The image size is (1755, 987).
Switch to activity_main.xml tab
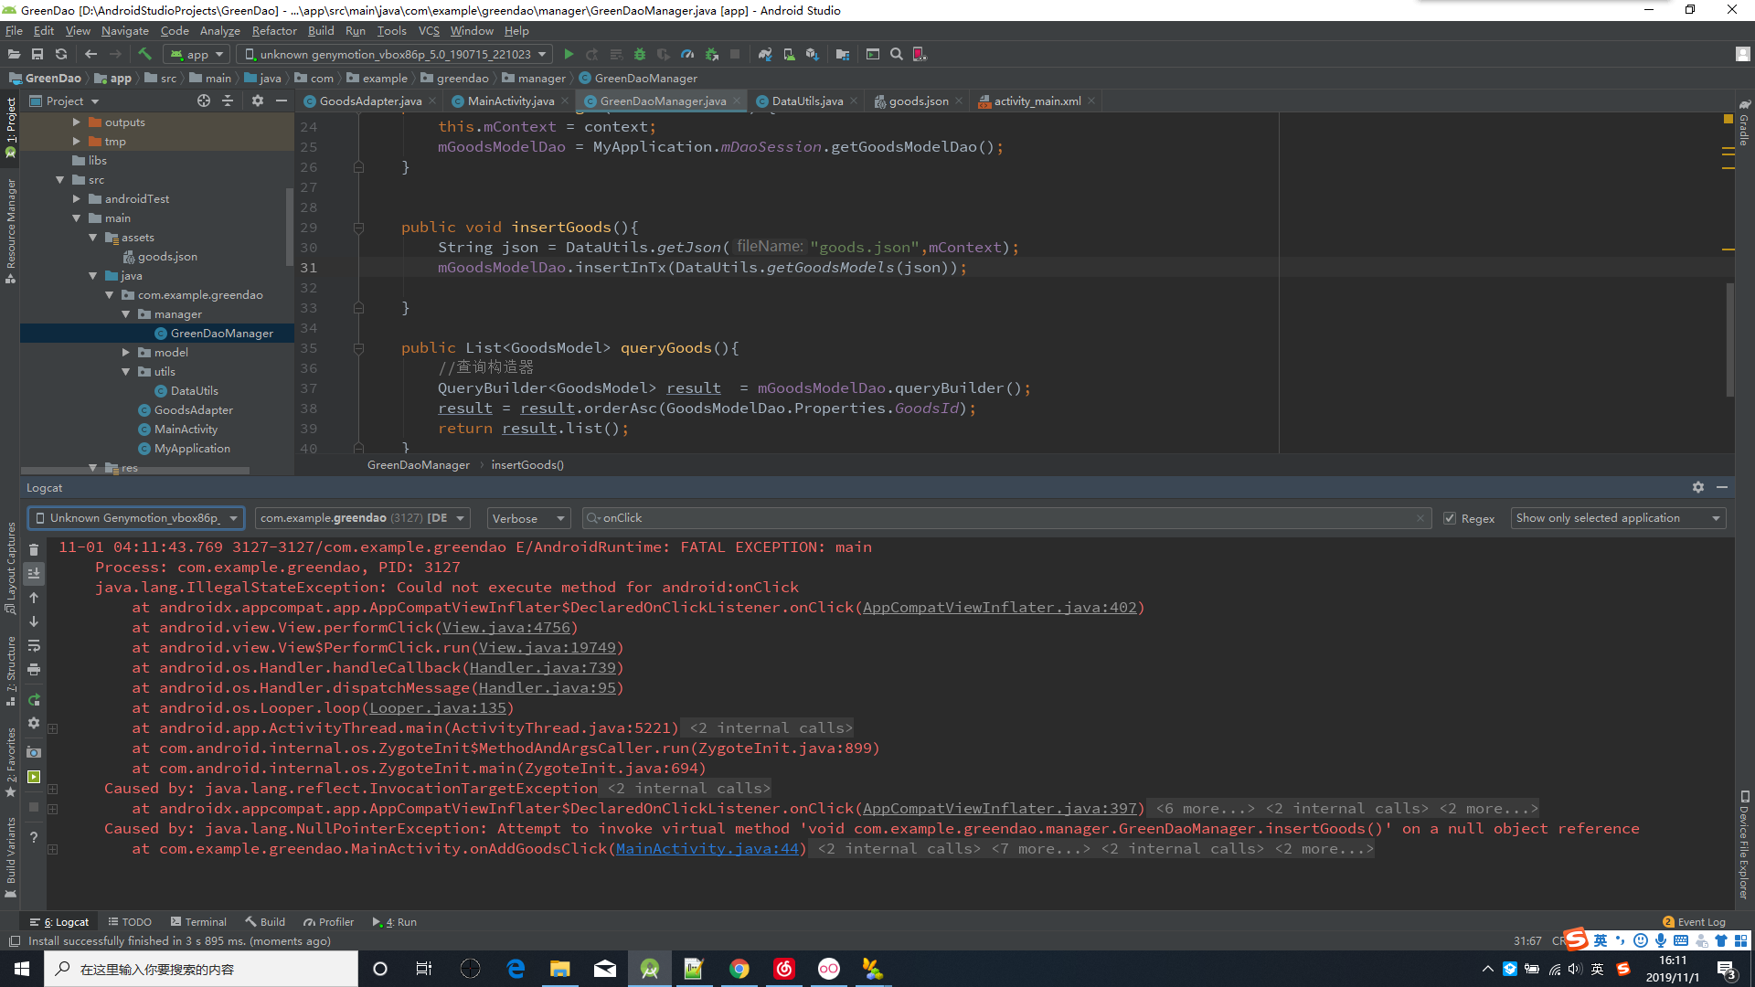(1037, 101)
